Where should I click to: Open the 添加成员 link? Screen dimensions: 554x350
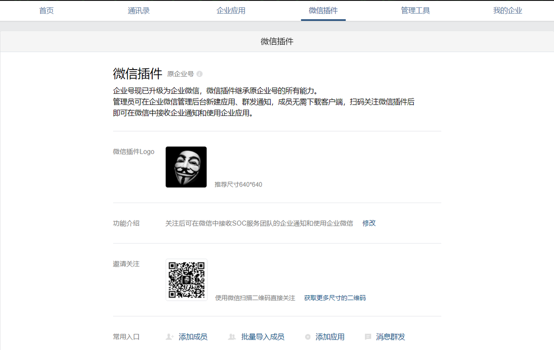[x=193, y=337]
